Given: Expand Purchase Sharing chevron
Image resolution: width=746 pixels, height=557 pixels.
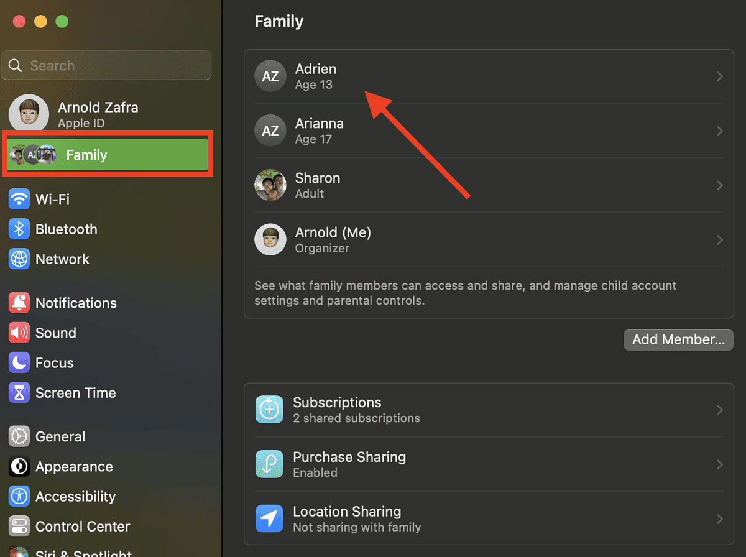Looking at the screenshot, I should tap(719, 464).
